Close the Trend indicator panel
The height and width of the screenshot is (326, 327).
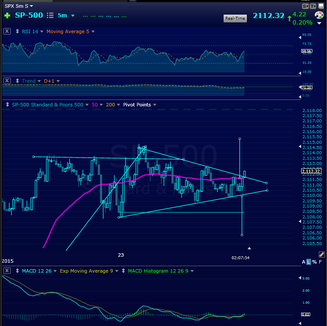pyautogui.click(x=7, y=81)
